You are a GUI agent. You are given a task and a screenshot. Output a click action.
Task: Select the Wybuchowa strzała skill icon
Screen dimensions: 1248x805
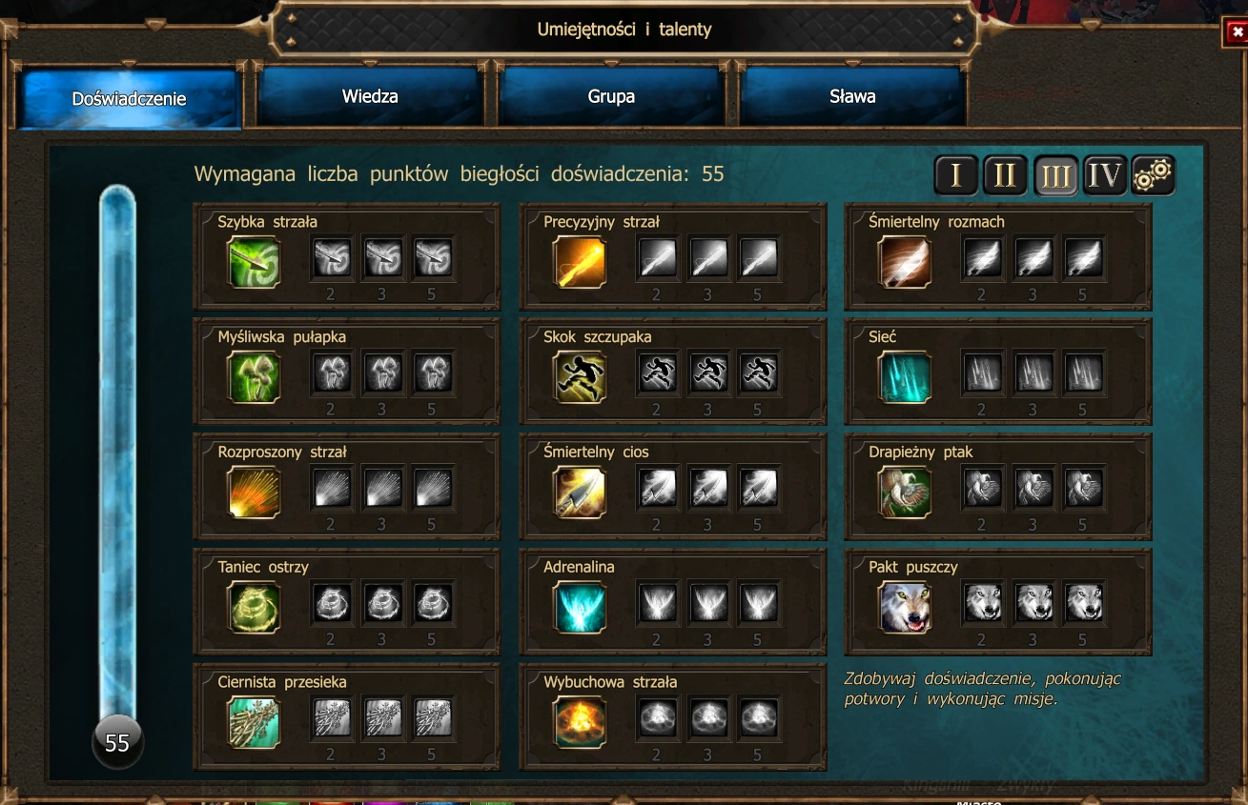click(x=580, y=722)
